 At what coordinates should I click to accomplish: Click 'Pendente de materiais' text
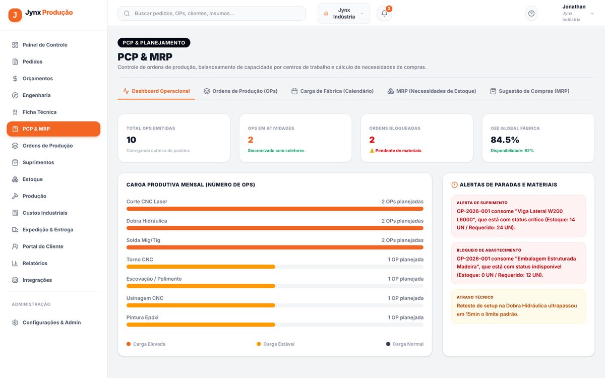coord(398,151)
